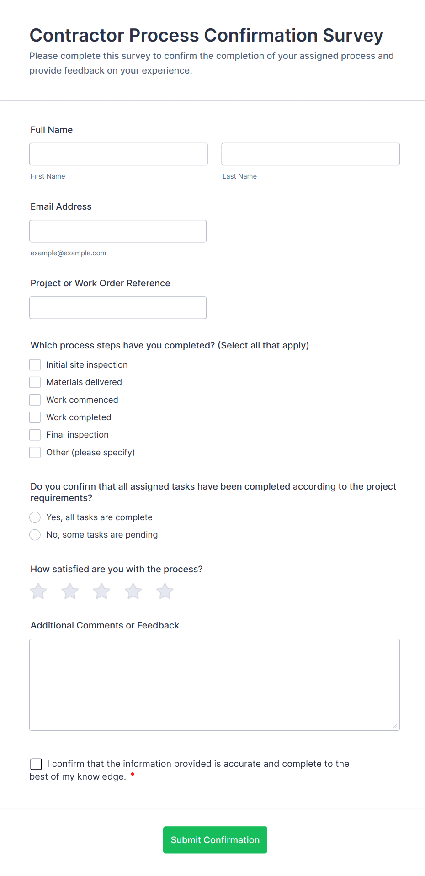
Task: Enable the Work commenced option
Action: click(35, 400)
